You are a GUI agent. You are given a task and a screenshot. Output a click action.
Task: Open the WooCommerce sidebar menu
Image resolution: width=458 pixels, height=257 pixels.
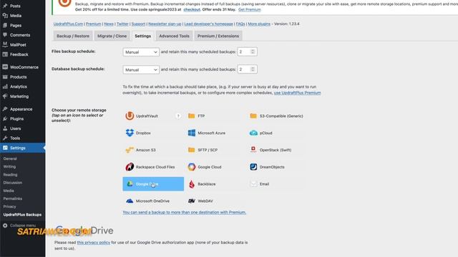[23, 67]
